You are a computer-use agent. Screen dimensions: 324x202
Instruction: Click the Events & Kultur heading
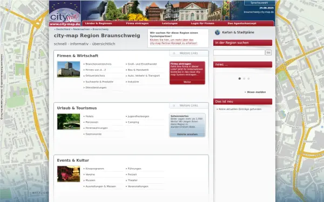(x=73, y=161)
